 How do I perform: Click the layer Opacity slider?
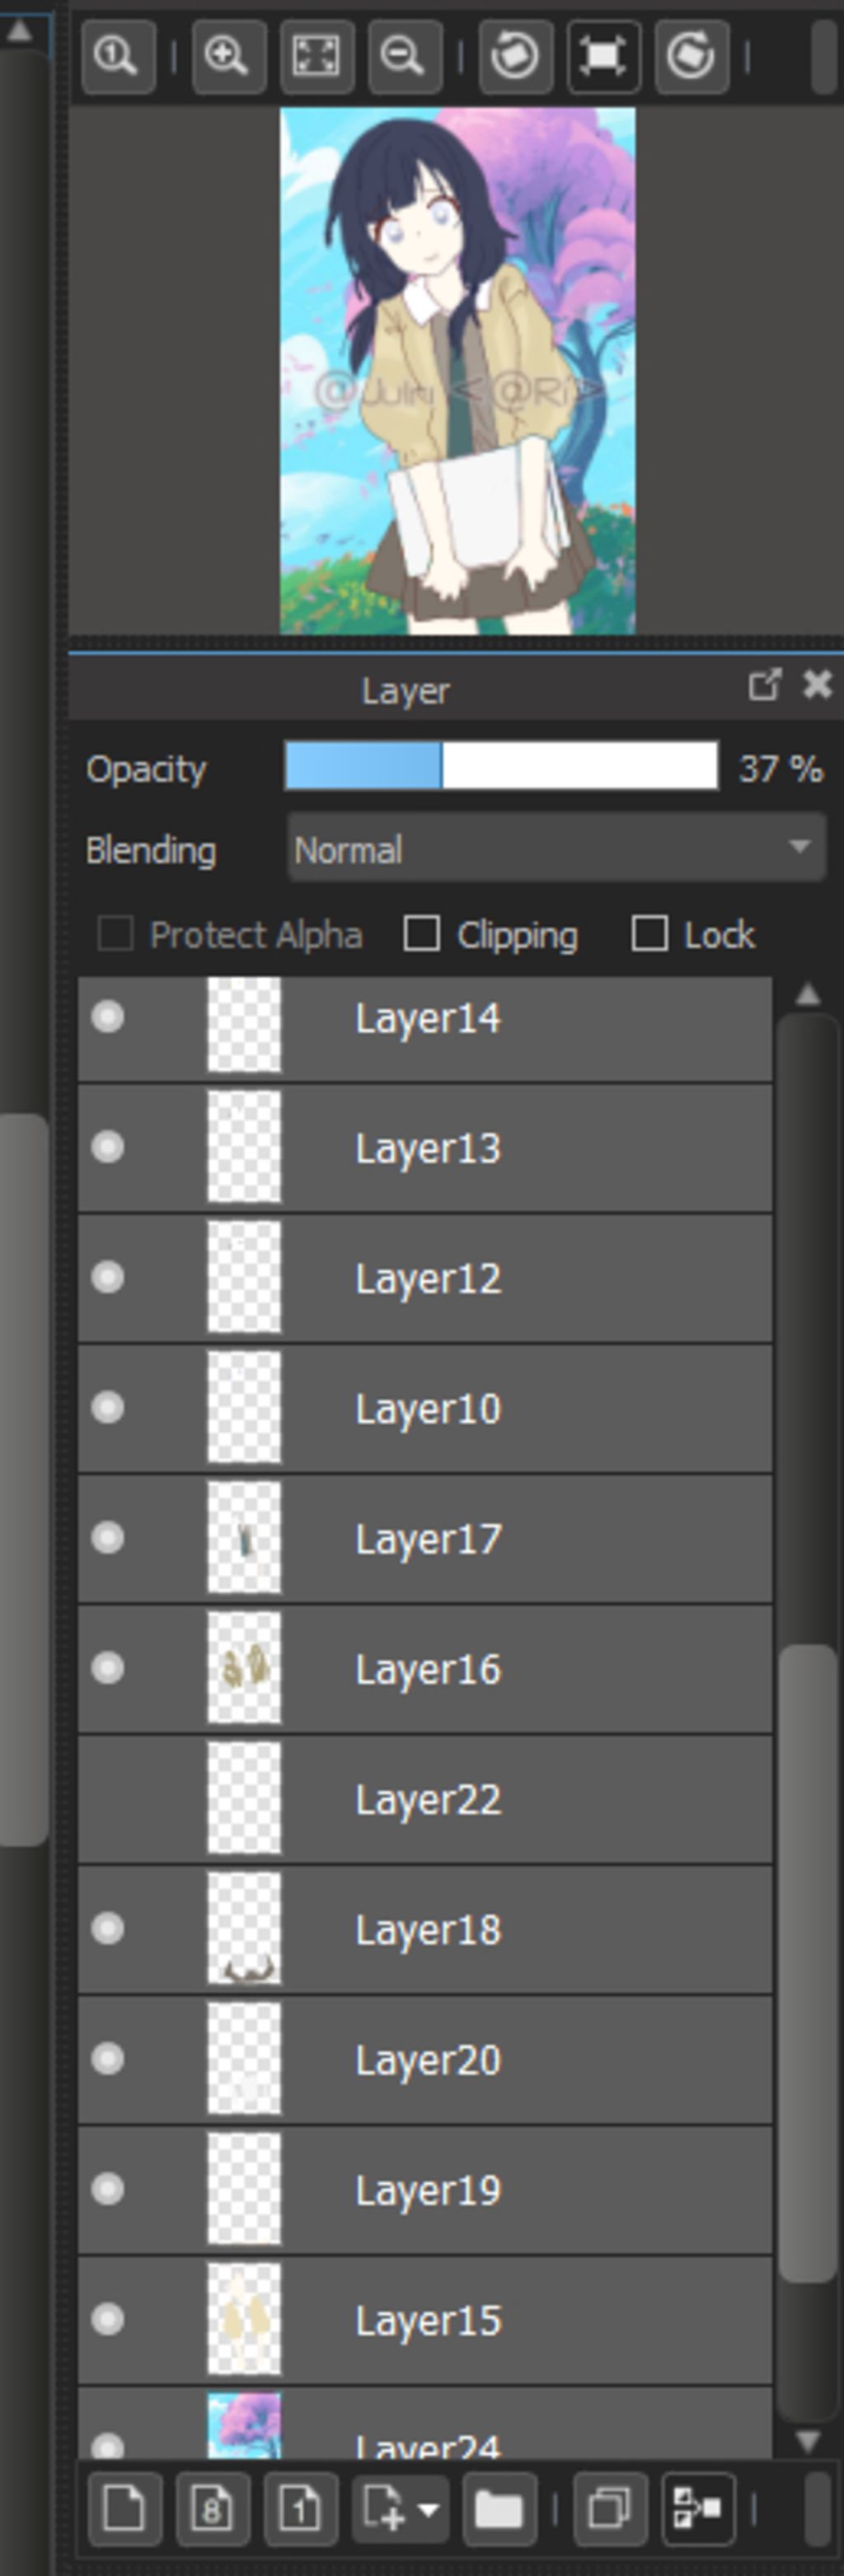(500, 767)
